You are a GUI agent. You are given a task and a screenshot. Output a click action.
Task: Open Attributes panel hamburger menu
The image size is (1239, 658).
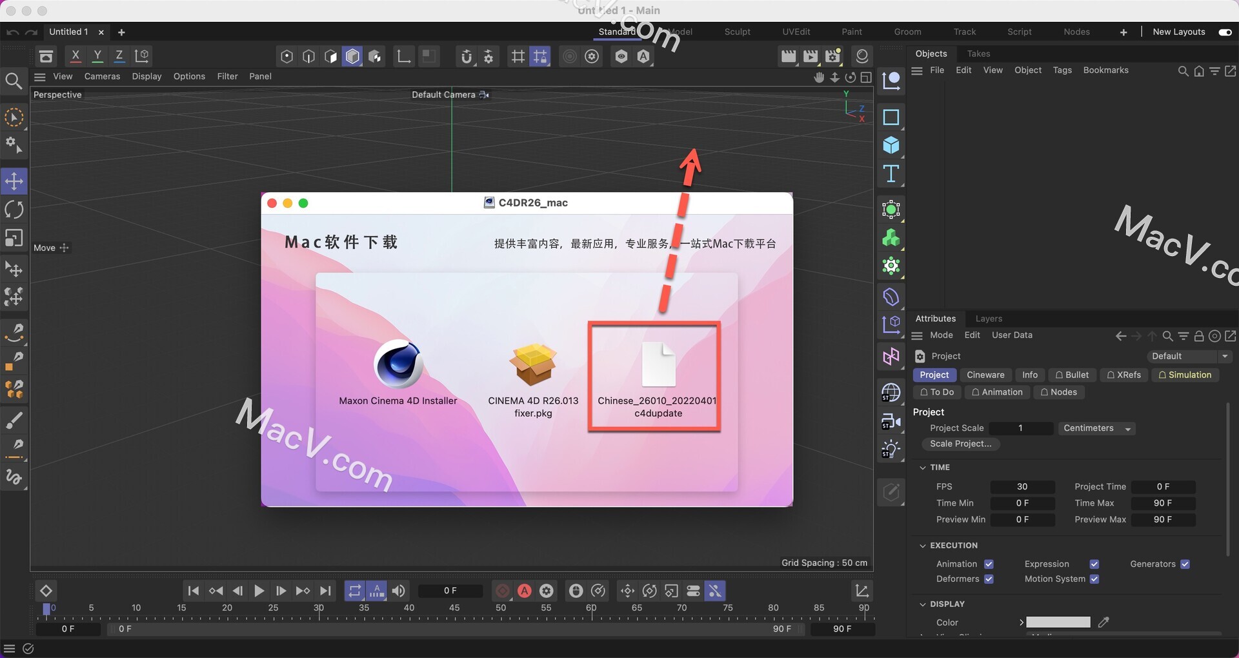click(917, 335)
